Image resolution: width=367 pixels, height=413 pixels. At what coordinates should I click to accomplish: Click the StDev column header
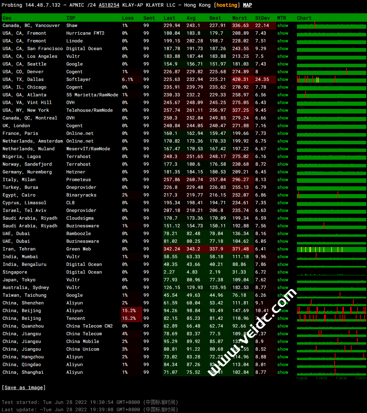click(263, 18)
